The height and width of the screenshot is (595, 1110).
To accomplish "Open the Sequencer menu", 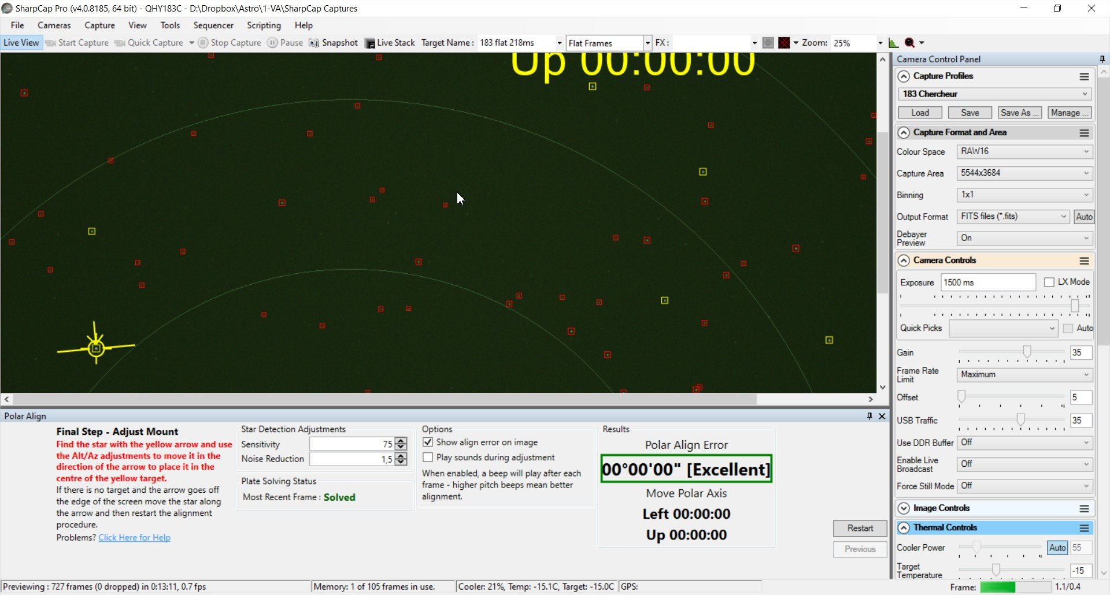I will 213,25.
